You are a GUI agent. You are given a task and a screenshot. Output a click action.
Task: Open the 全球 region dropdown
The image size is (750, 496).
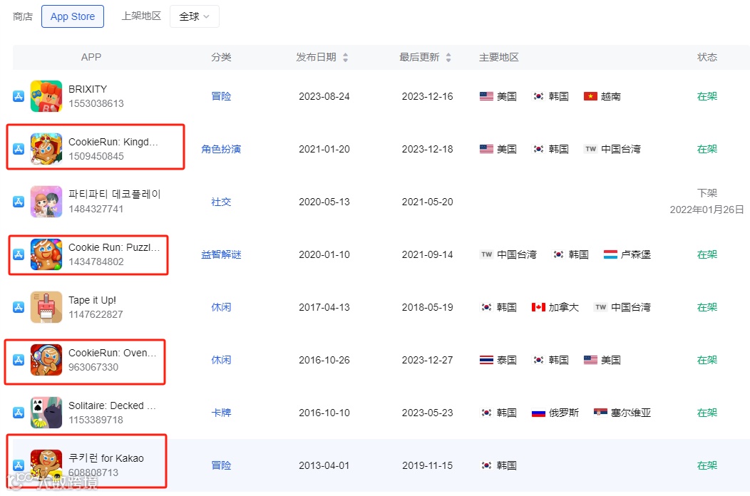pyautogui.click(x=194, y=16)
